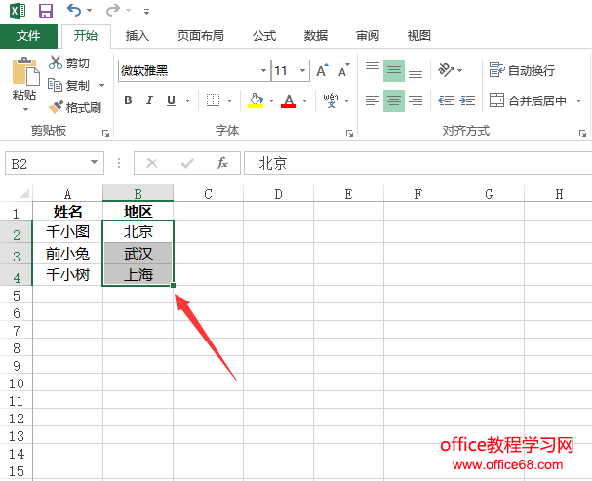
Task: Select column C header
Action: pos(208,194)
